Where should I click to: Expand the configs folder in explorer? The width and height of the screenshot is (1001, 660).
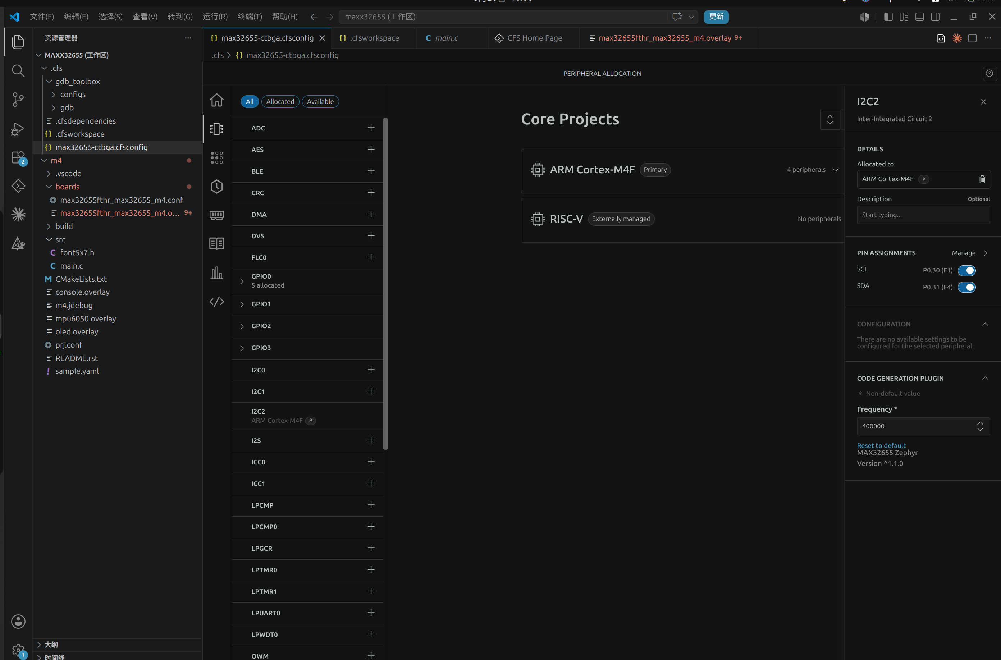coord(73,94)
